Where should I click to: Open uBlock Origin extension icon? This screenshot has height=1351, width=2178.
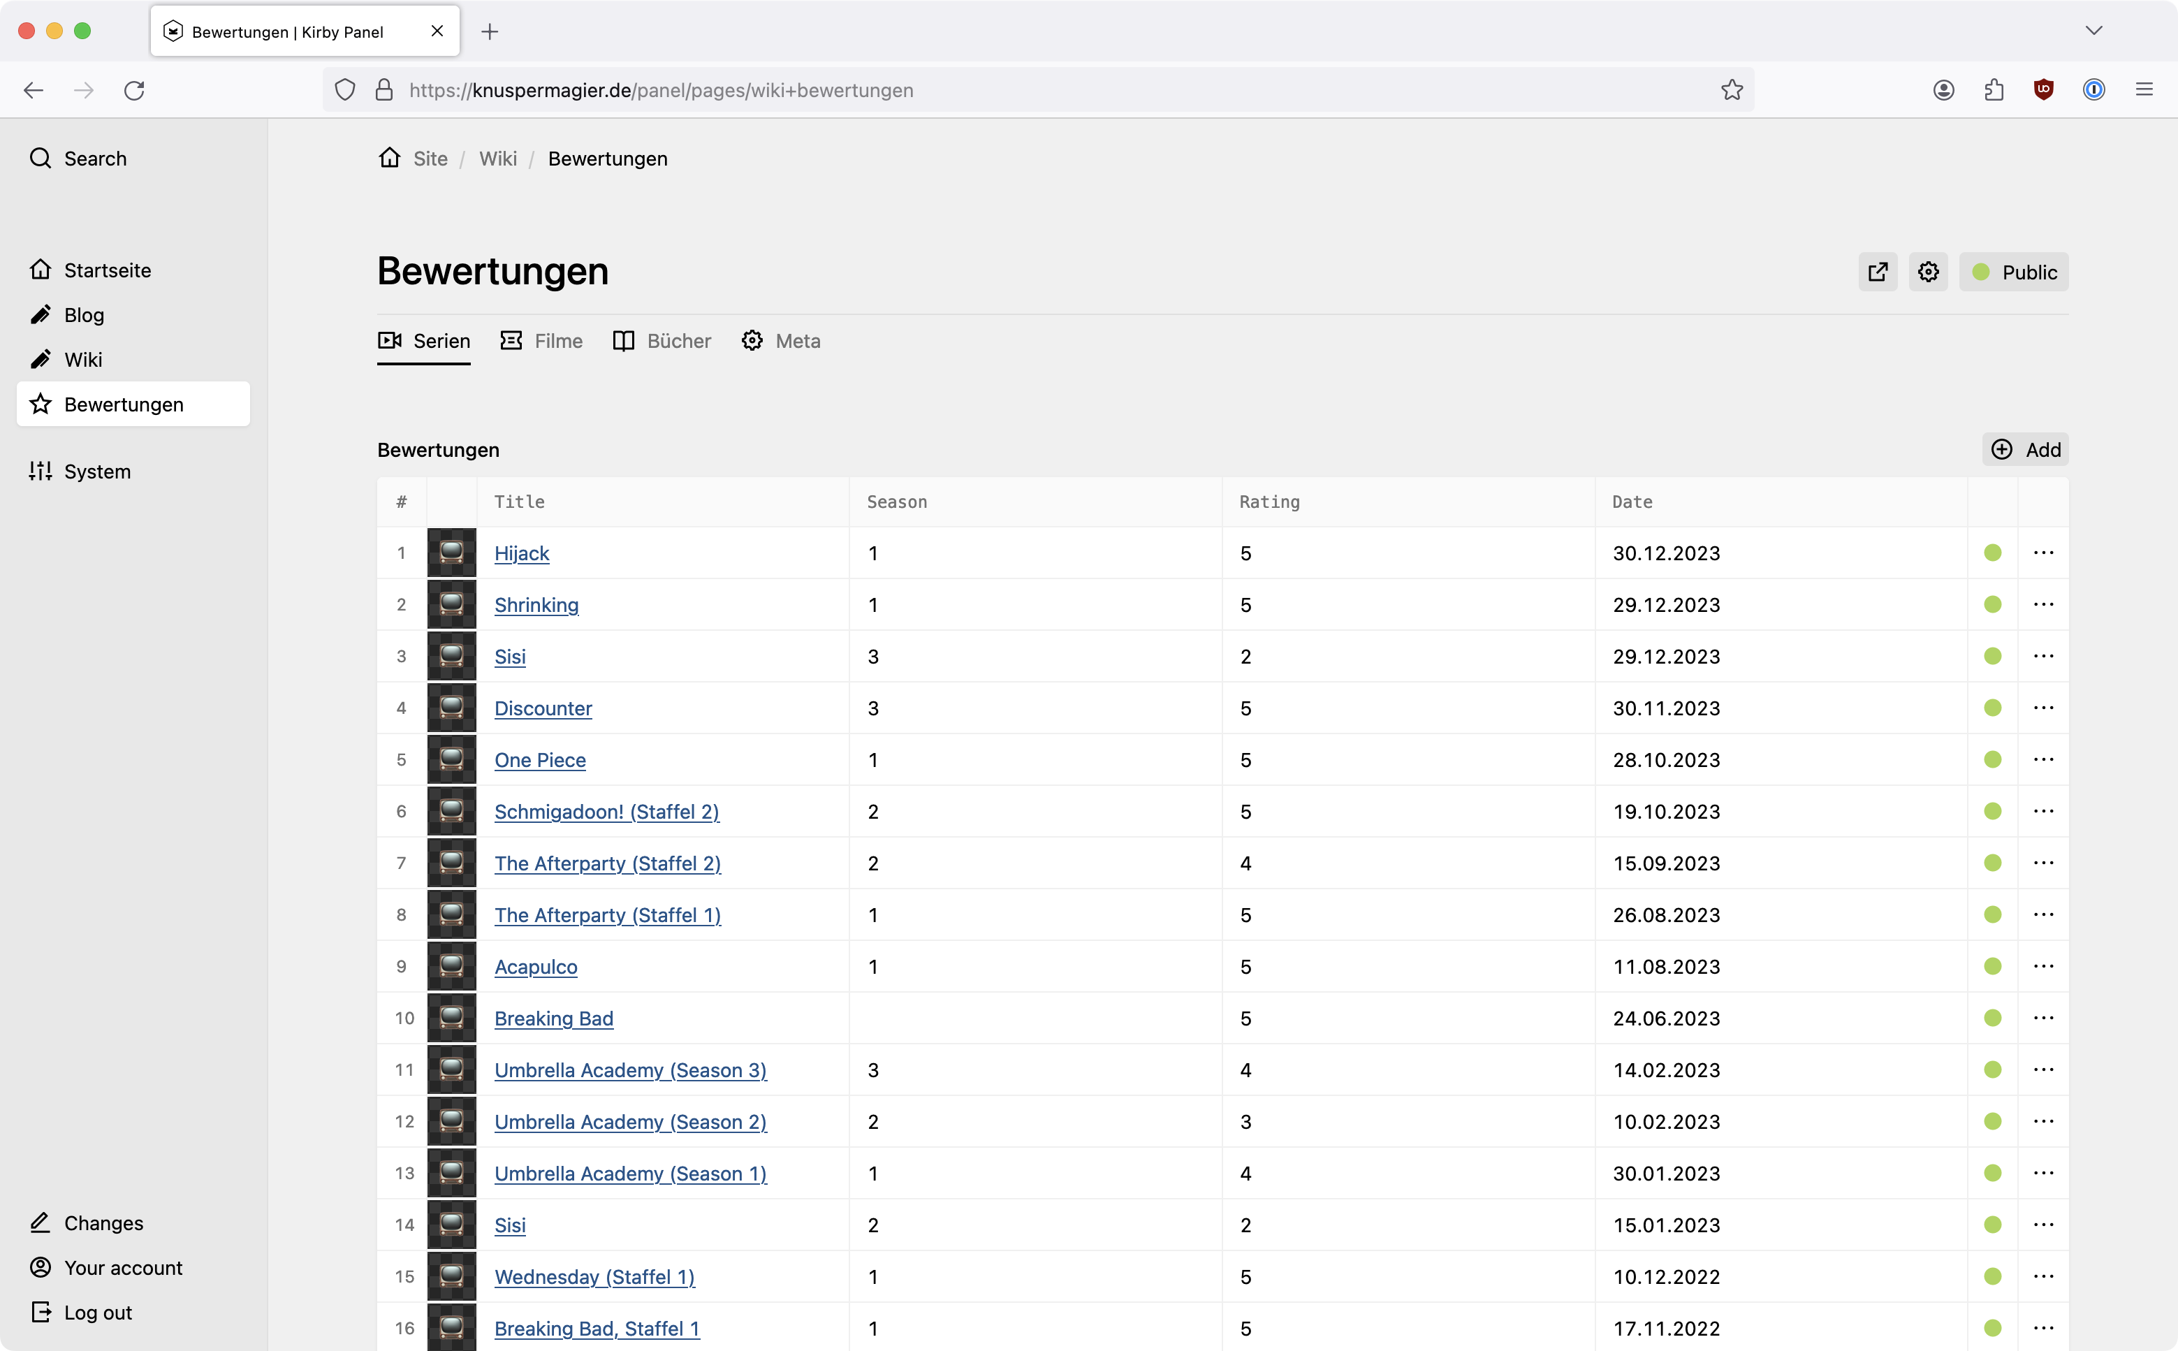(2043, 90)
